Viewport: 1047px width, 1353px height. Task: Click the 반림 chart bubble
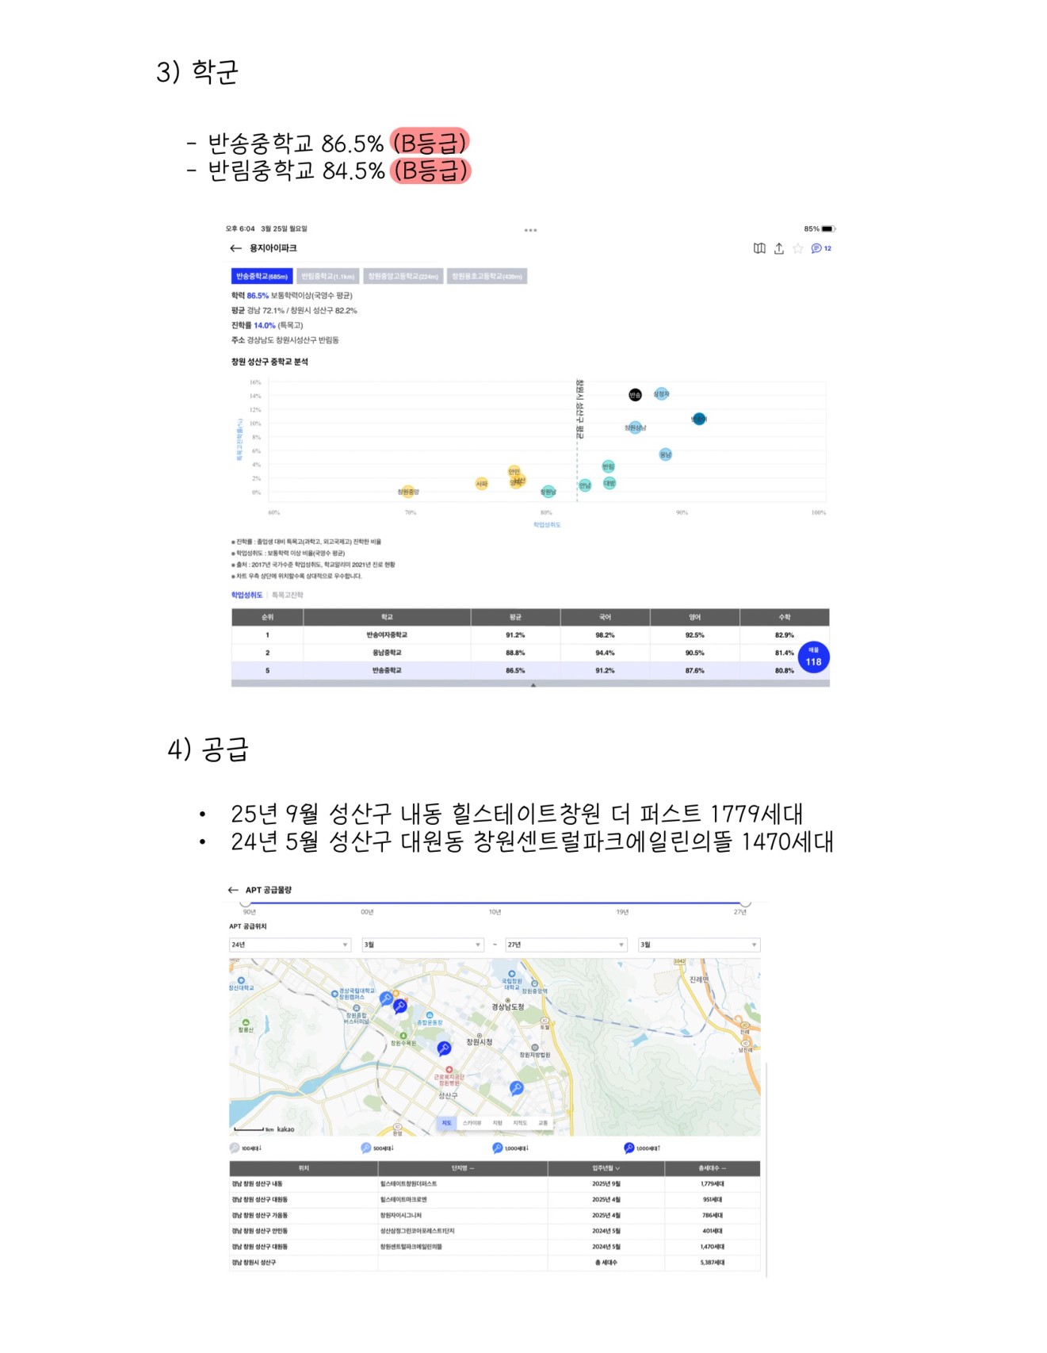608,466
